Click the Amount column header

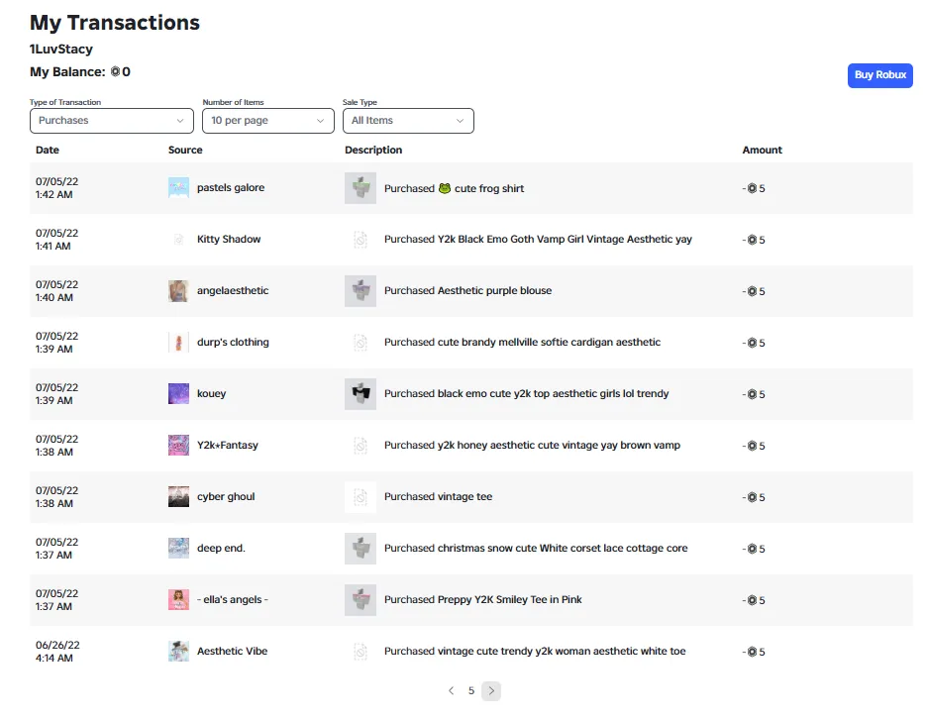(762, 151)
